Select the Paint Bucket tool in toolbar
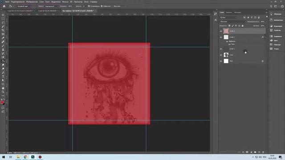 [3, 61]
